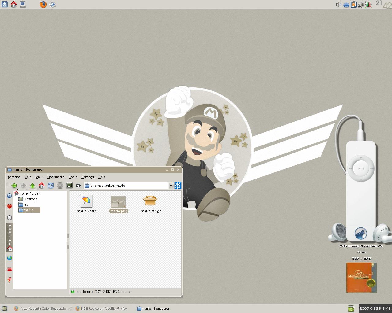Open the Tools menu

pyautogui.click(x=73, y=177)
